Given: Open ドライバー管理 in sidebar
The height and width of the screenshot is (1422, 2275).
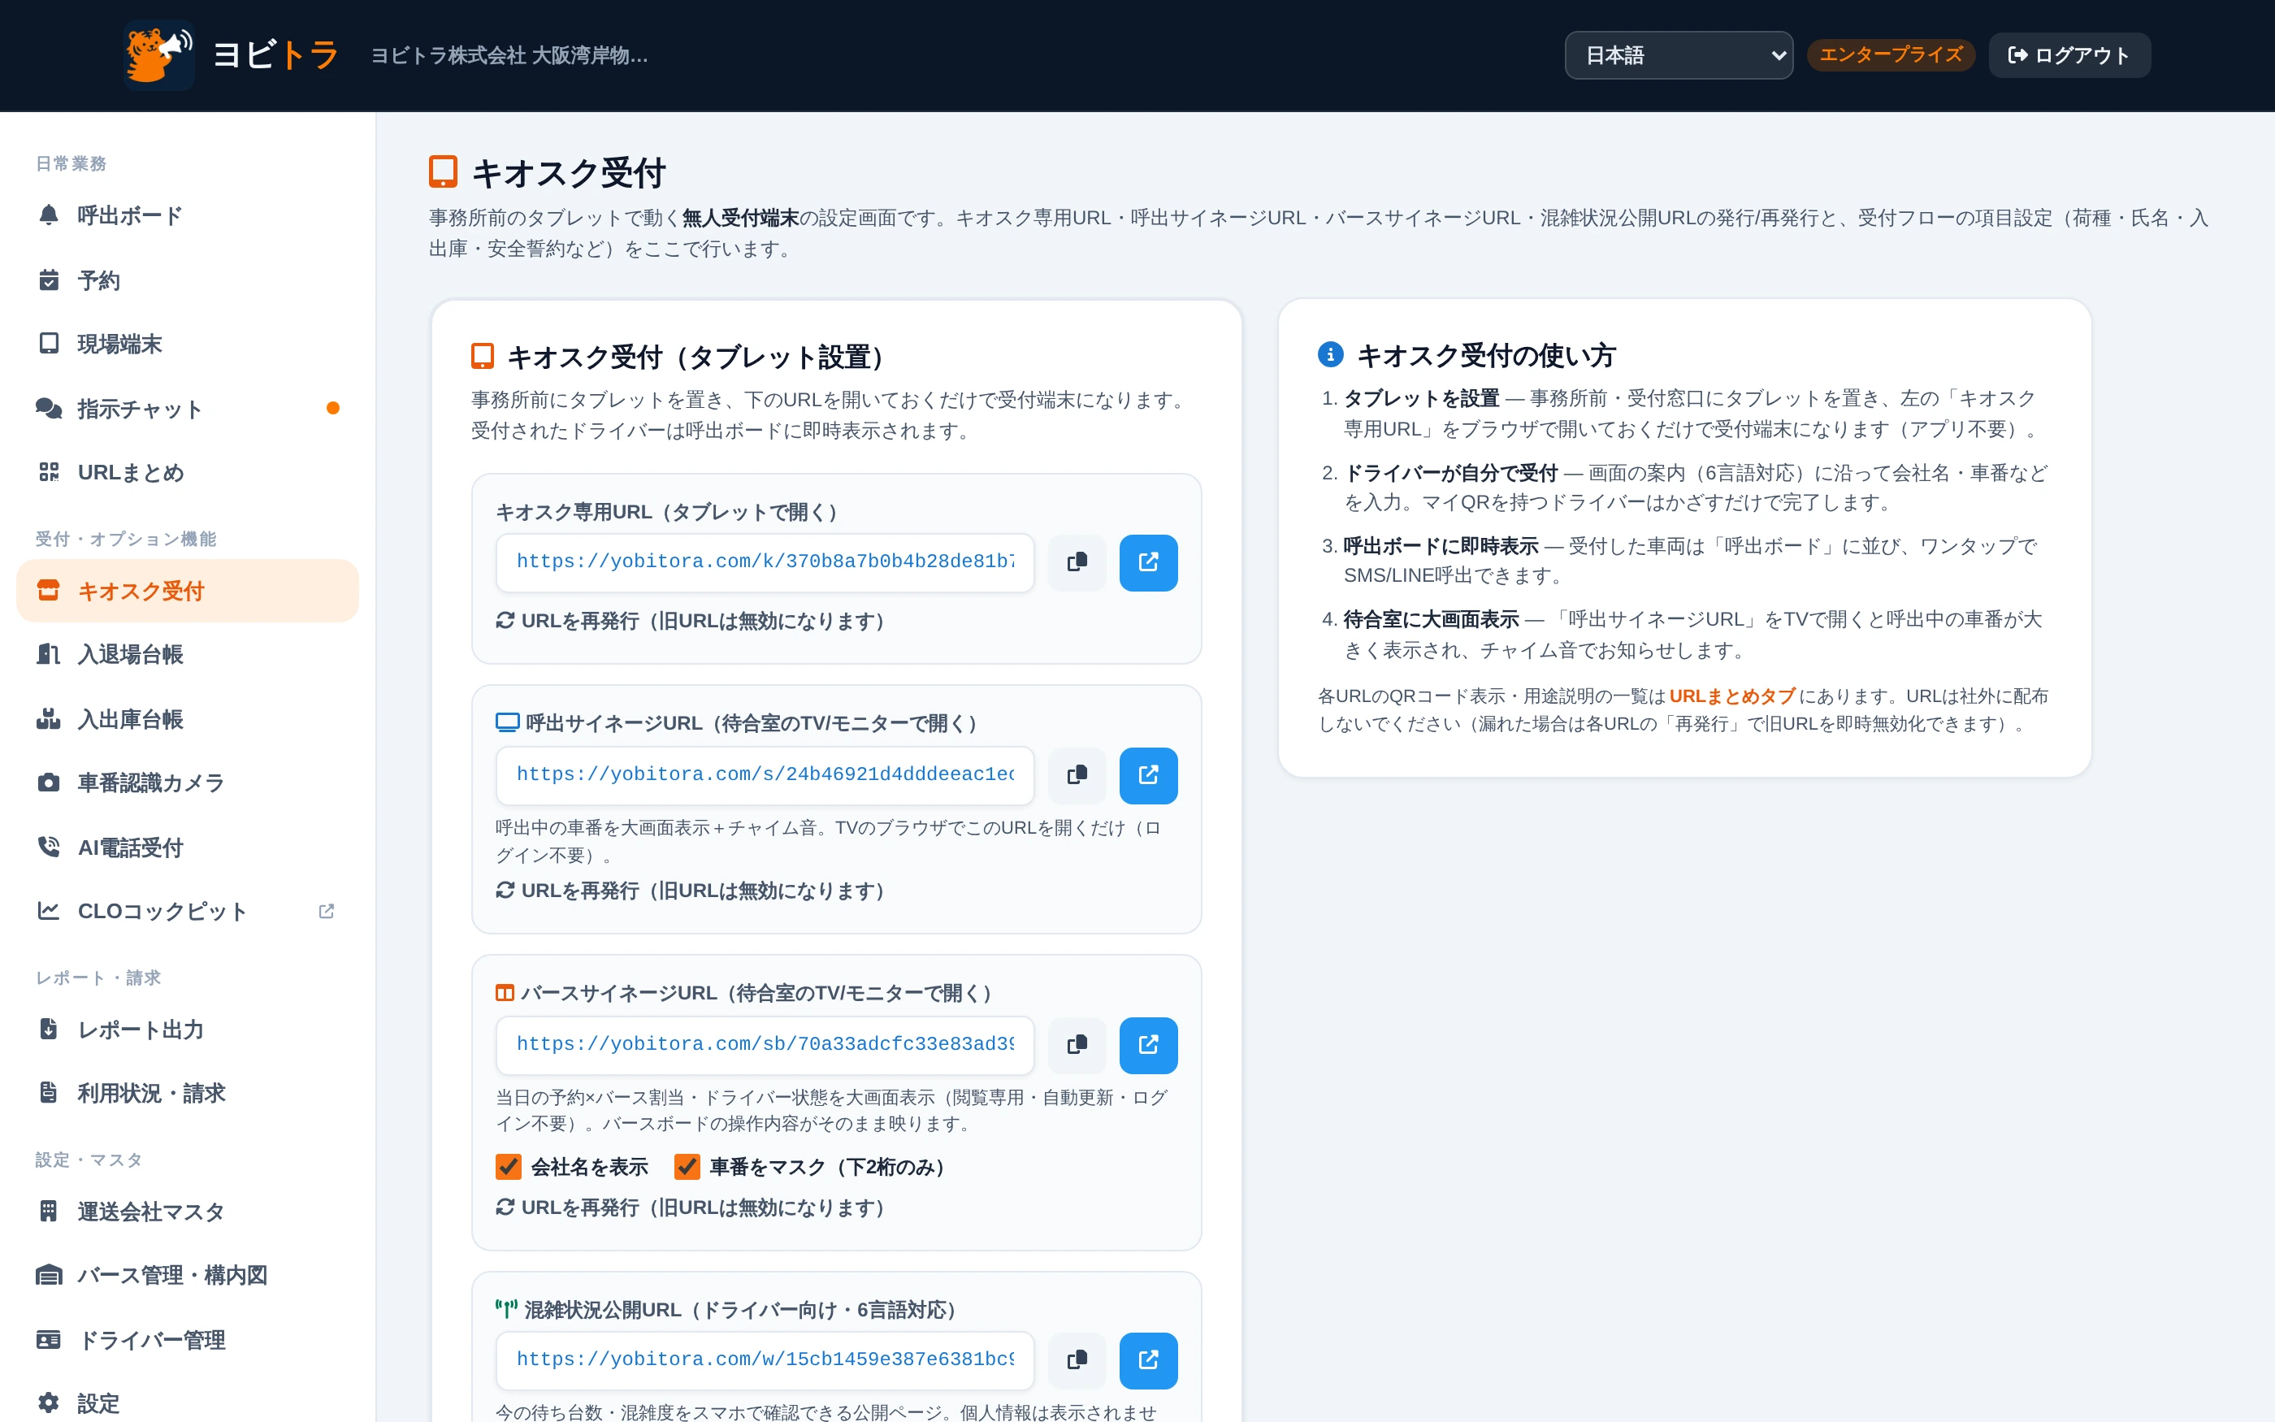Looking at the screenshot, I should (188, 1340).
